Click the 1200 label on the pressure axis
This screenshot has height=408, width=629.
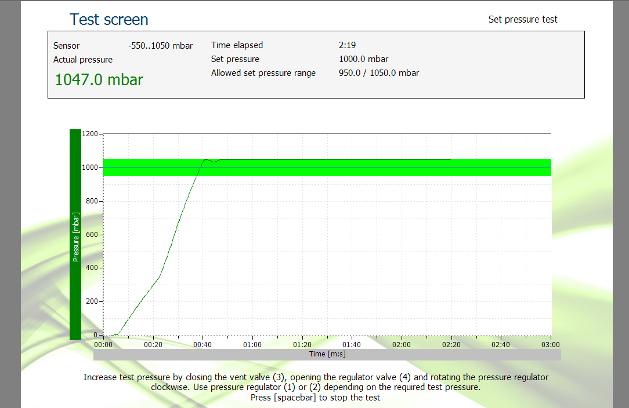[x=90, y=134]
